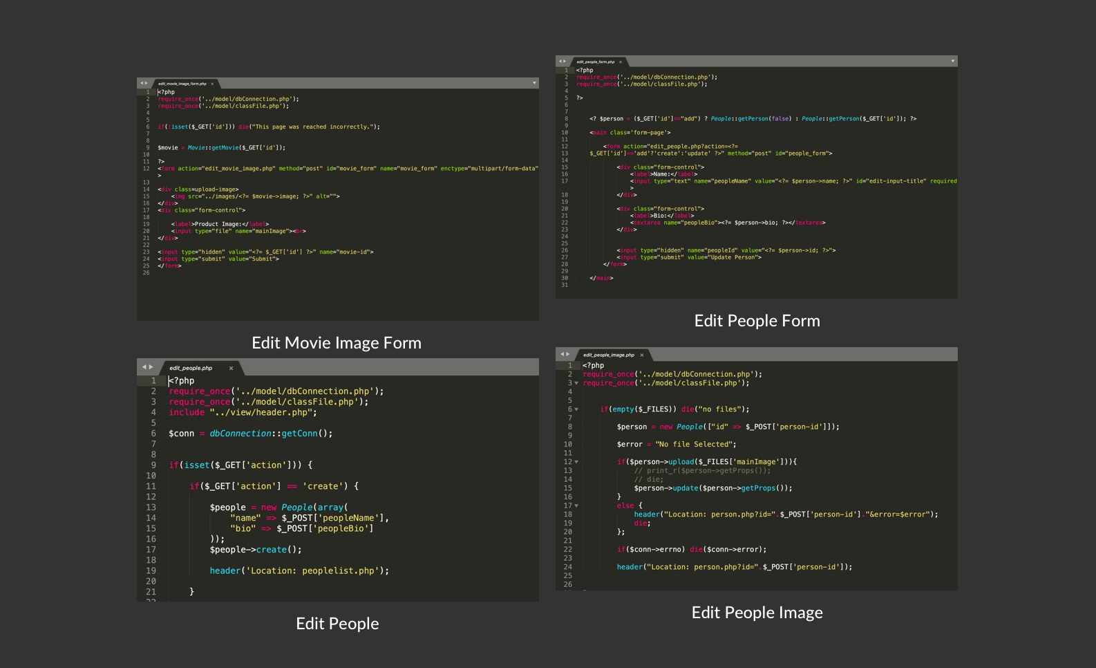The image size is (1096, 668).
Task: Close the edit_people_image.php tab
Action: [x=642, y=355]
